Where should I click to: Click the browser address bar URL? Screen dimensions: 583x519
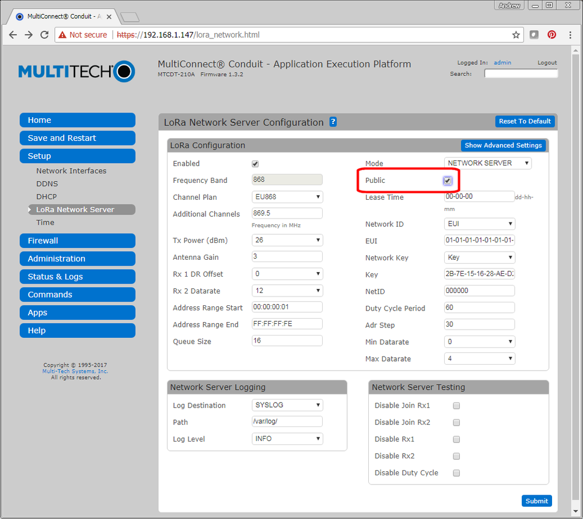pyautogui.click(x=188, y=35)
